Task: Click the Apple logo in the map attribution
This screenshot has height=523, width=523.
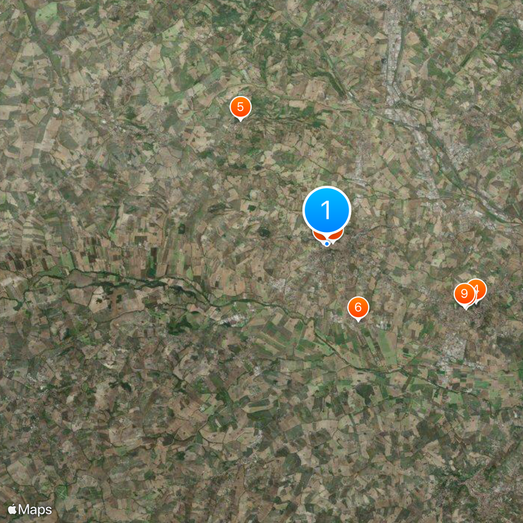Action: [12, 509]
